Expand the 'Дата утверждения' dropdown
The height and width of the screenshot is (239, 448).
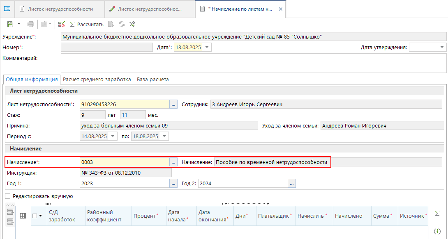442,48
